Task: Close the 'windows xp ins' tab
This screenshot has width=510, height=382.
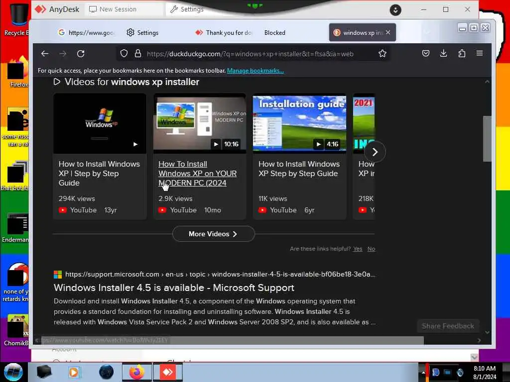Action: pos(388,32)
